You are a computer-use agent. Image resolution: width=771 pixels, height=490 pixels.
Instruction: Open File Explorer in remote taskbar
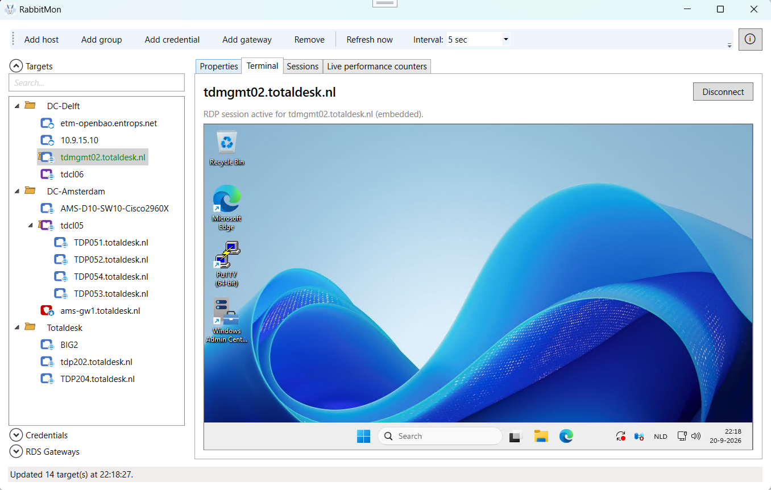pos(541,436)
